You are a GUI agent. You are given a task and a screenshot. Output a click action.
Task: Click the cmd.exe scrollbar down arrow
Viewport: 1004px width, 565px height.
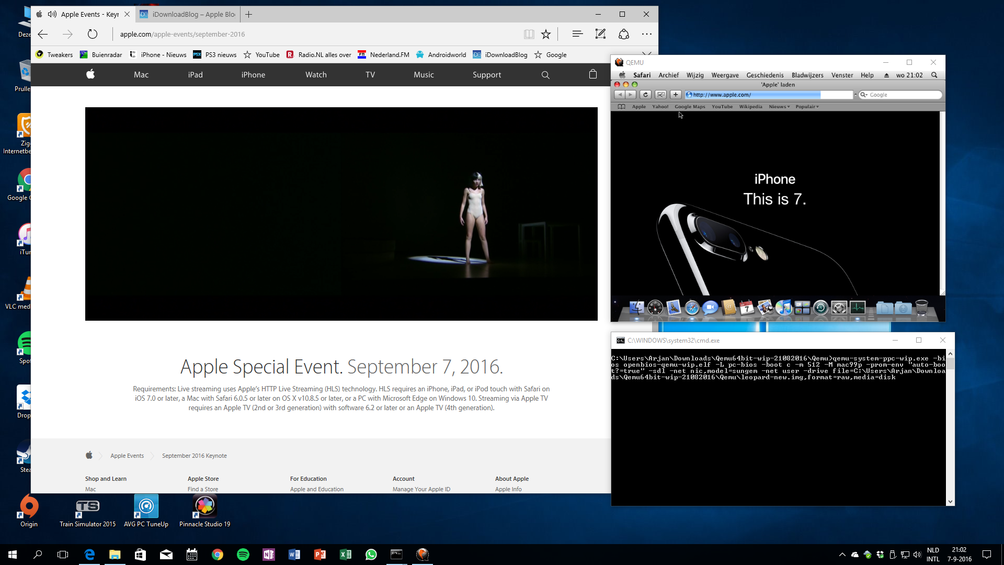(950, 502)
